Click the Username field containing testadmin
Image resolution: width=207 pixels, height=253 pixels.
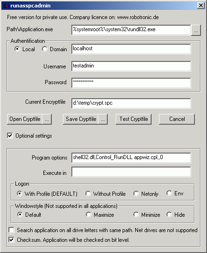[x=131, y=66]
